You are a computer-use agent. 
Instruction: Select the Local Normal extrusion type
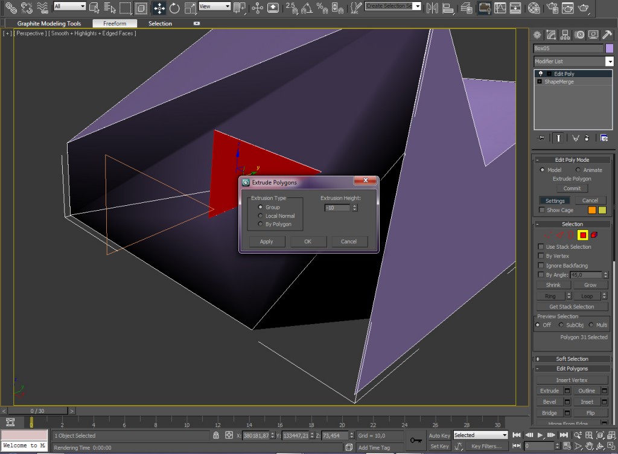click(260, 216)
